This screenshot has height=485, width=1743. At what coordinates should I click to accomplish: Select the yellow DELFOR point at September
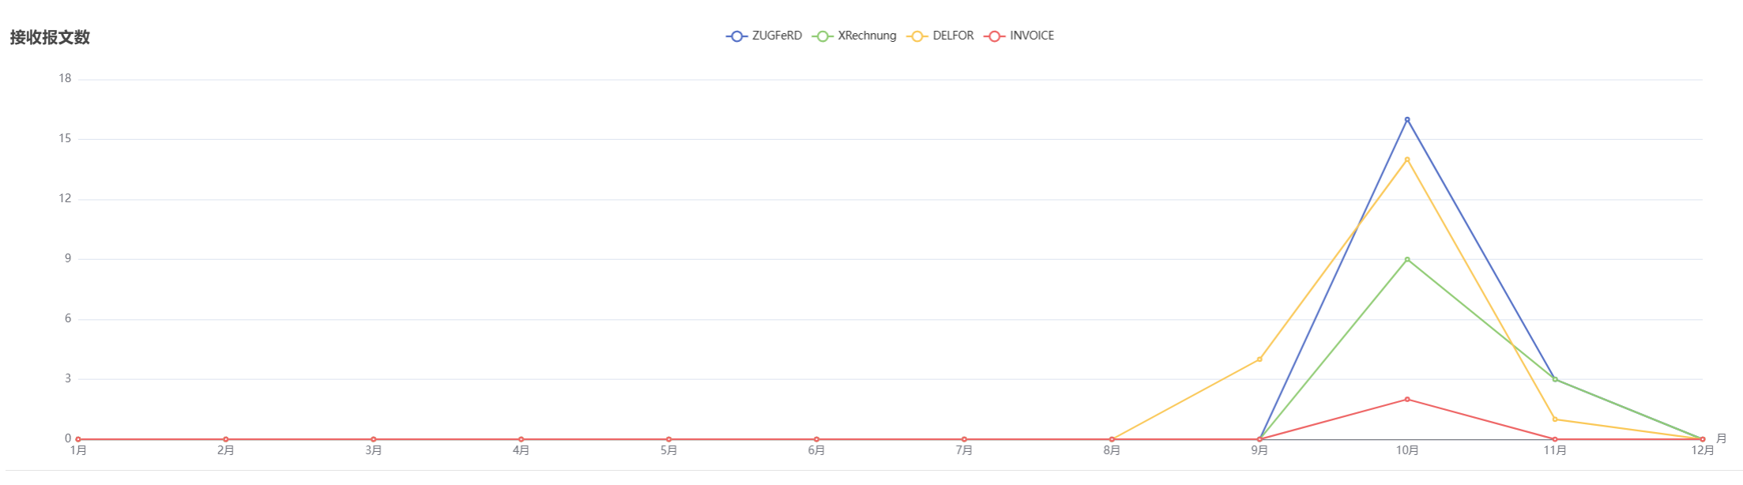[1259, 359]
